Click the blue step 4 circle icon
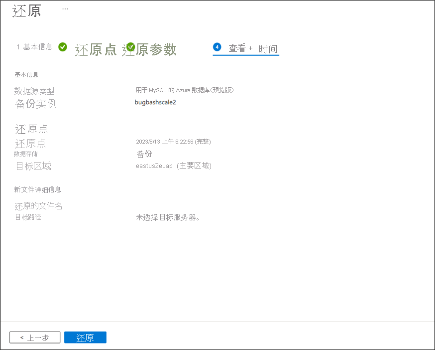The height and width of the screenshot is (350, 435). coord(217,47)
